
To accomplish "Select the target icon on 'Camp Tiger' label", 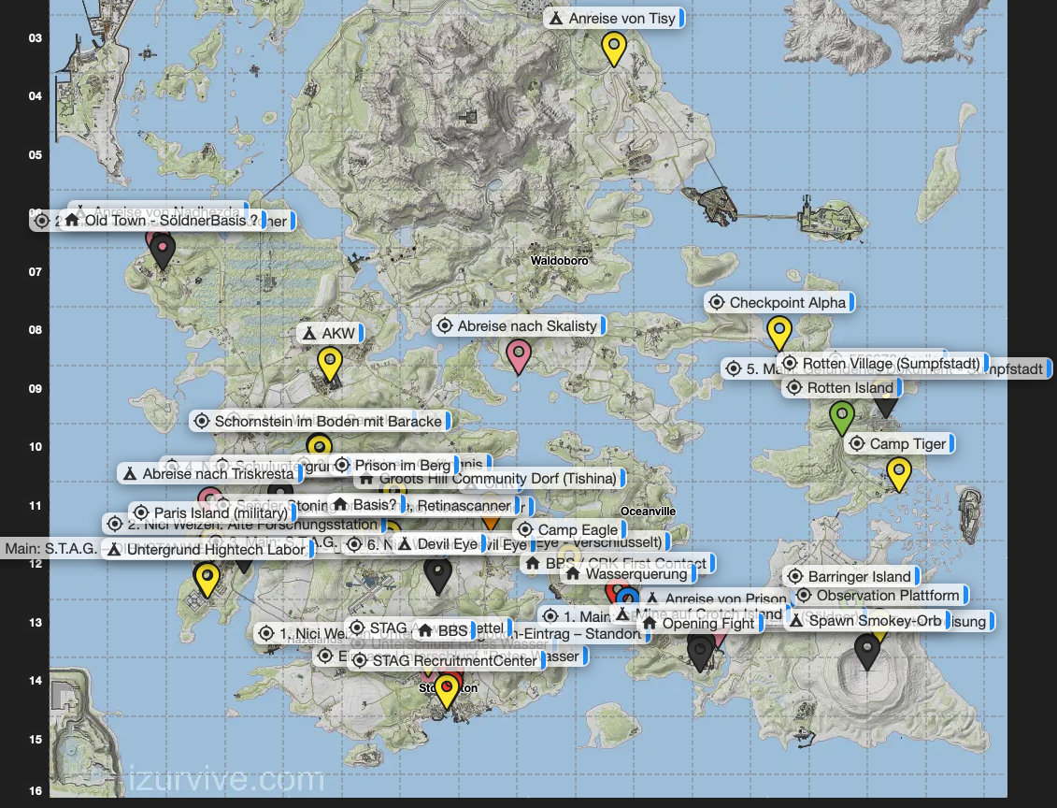I will pos(857,443).
